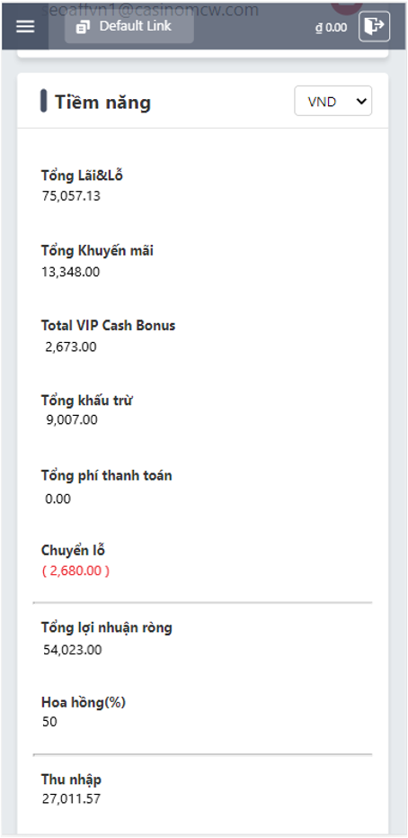
Task: Click the Default Link button
Action: [x=129, y=25]
